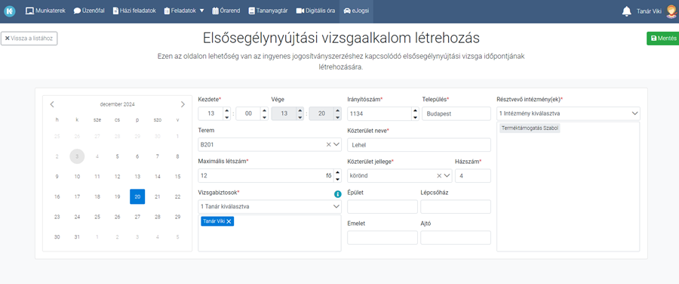
Task: Decrease the Kezdete minute value
Action: point(264,117)
